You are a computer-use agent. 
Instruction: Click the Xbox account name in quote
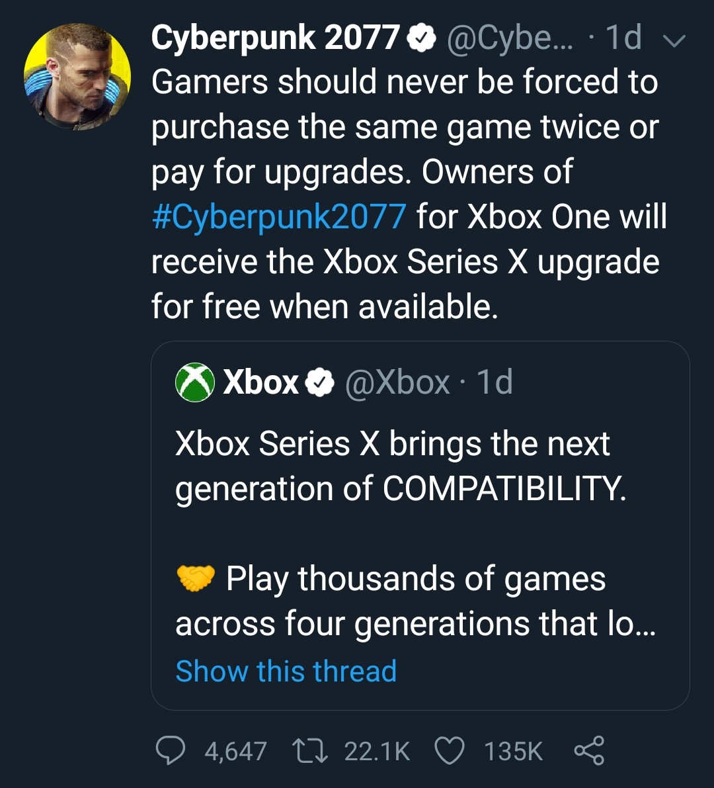tap(261, 382)
